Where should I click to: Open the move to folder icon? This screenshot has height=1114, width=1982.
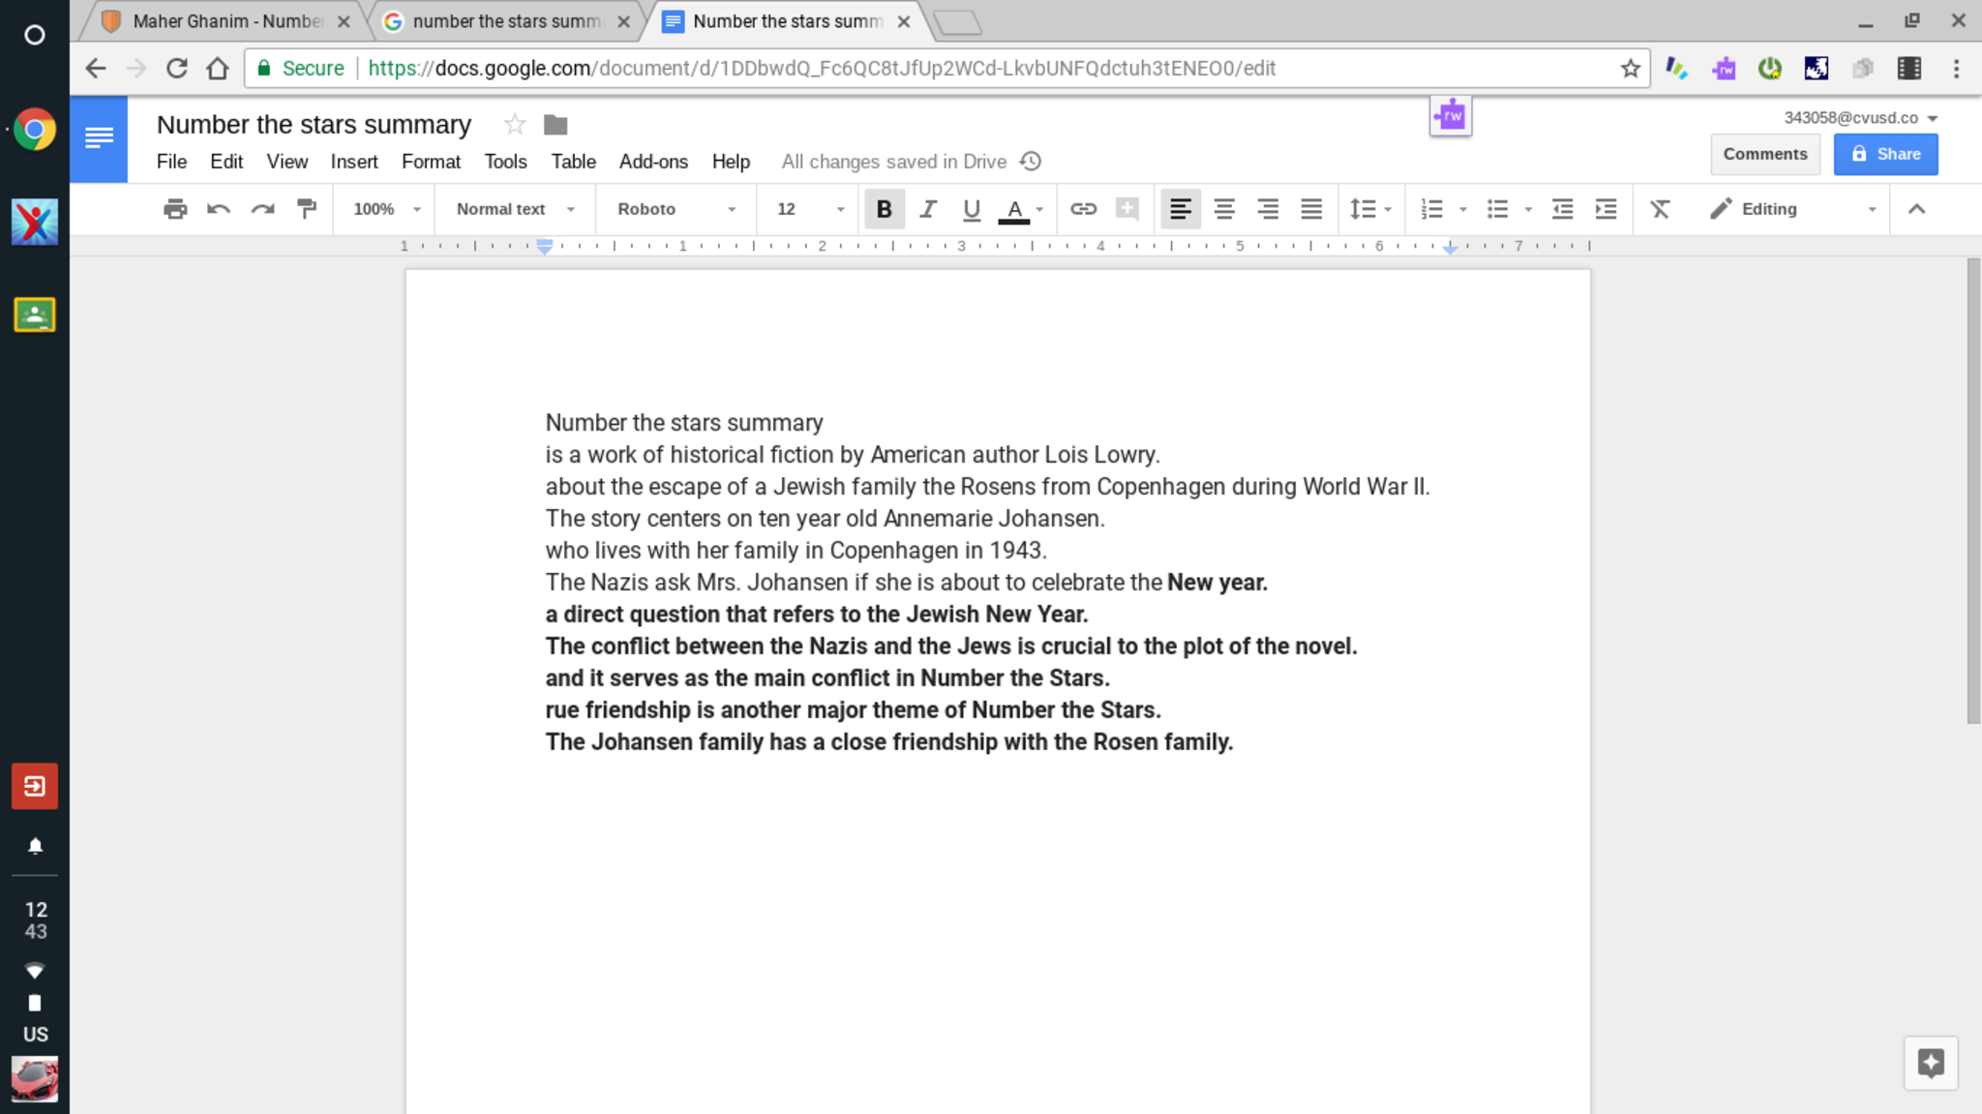pyautogui.click(x=556, y=125)
